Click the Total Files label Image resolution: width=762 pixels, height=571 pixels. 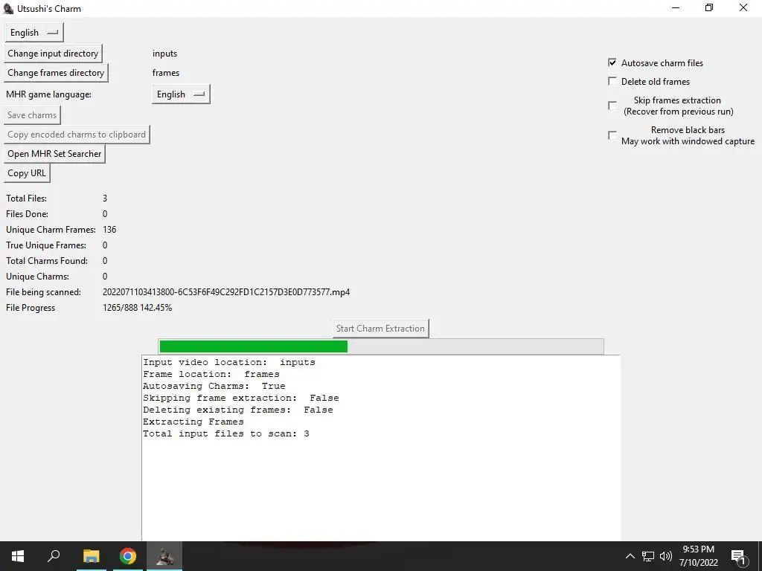tap(27, 198)
